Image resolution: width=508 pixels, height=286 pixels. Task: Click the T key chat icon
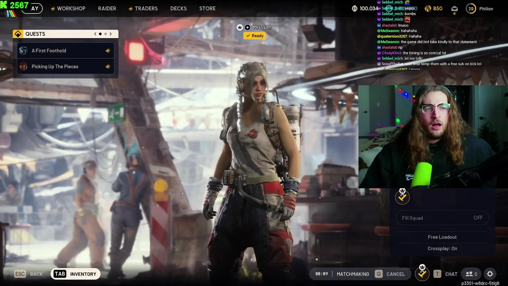pos(437,274)
